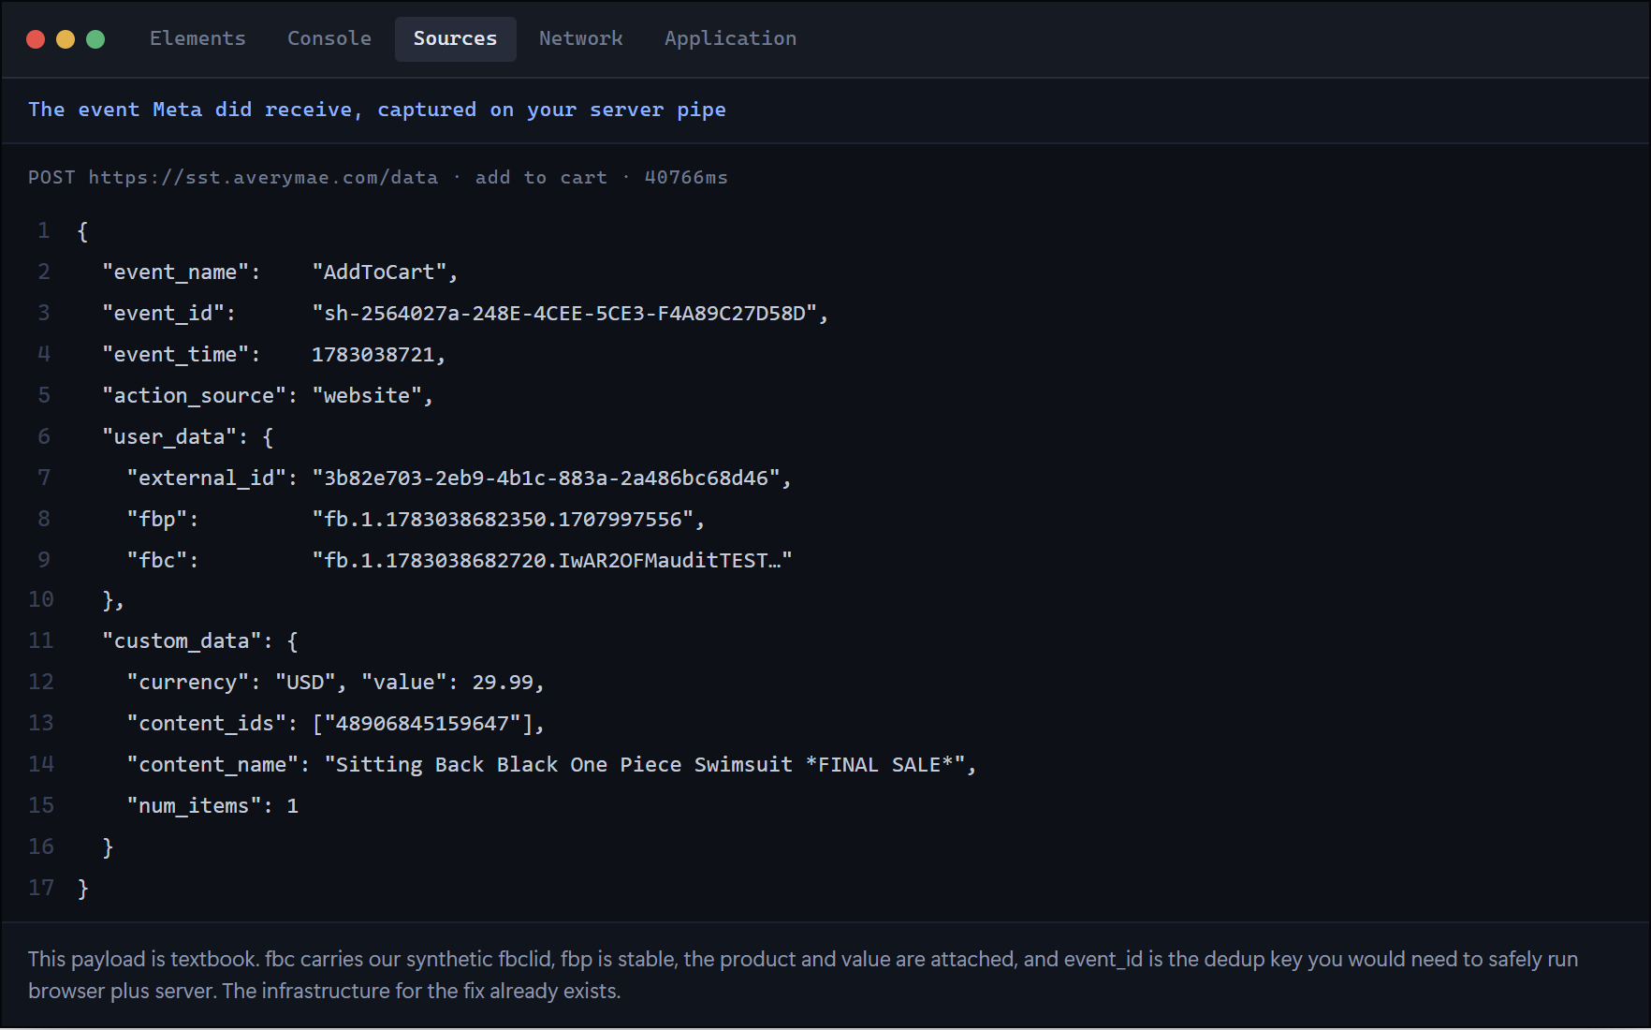This screenshot has width=1651, height=1030.
Task: Click the fbc value on line 9
Action: (x=552, y=560)
